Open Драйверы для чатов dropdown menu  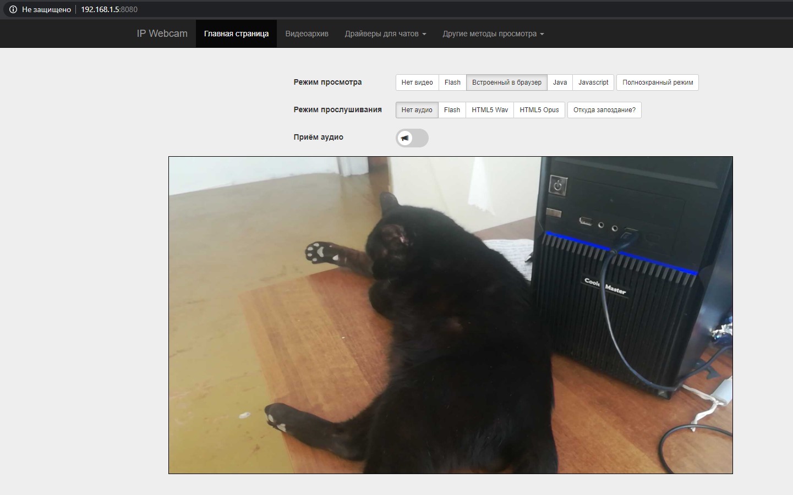click(x=385, y=34)
